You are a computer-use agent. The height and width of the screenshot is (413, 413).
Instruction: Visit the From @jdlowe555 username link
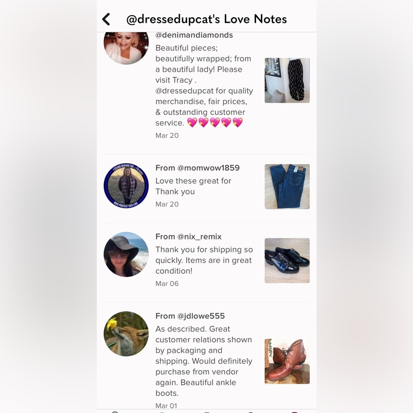(x=190, y=316)
